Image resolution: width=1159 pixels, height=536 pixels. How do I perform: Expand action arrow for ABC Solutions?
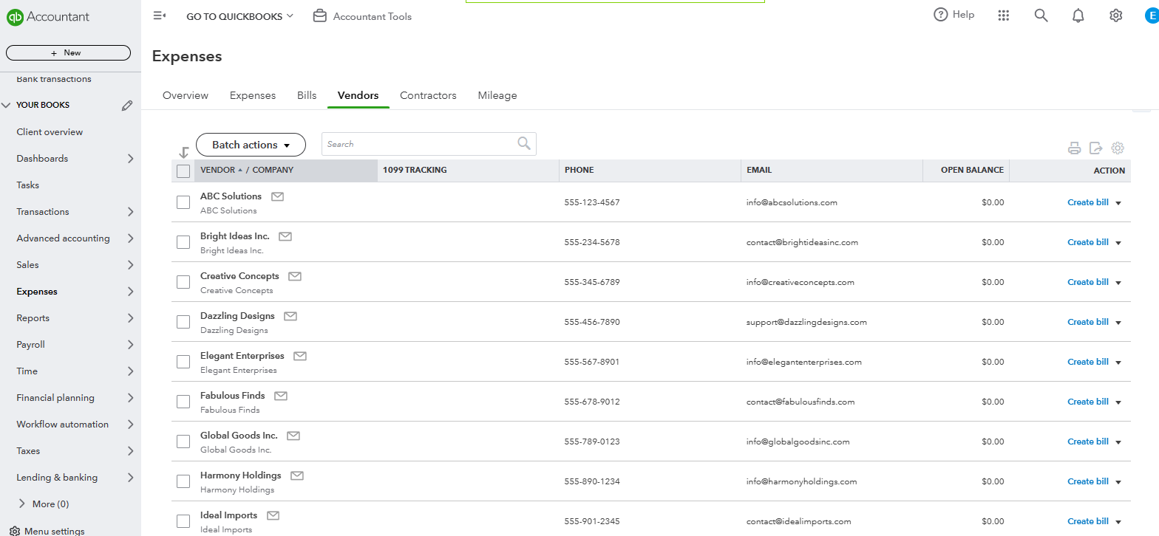tap(1118, 203)
